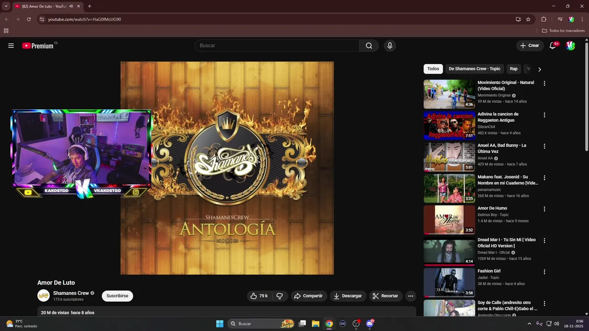Open the Chrome apps grid in bookmarks bar

tap(6, 31)
